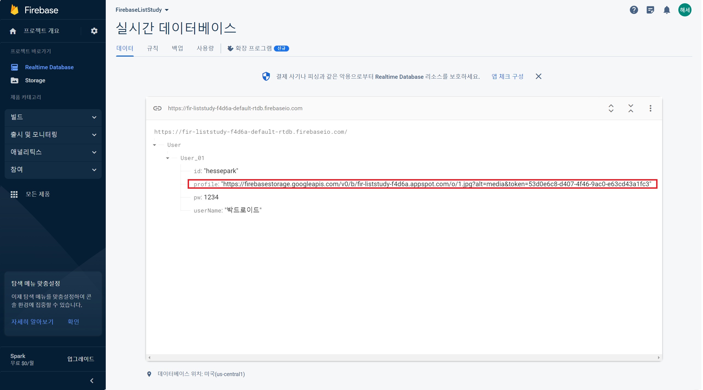Expand all database nodes icon
The width and height of the screenshot is (703, 390).
(x=611, y=108)
